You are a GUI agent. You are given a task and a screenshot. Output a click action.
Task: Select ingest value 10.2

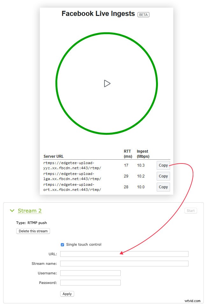coord(141,176)
